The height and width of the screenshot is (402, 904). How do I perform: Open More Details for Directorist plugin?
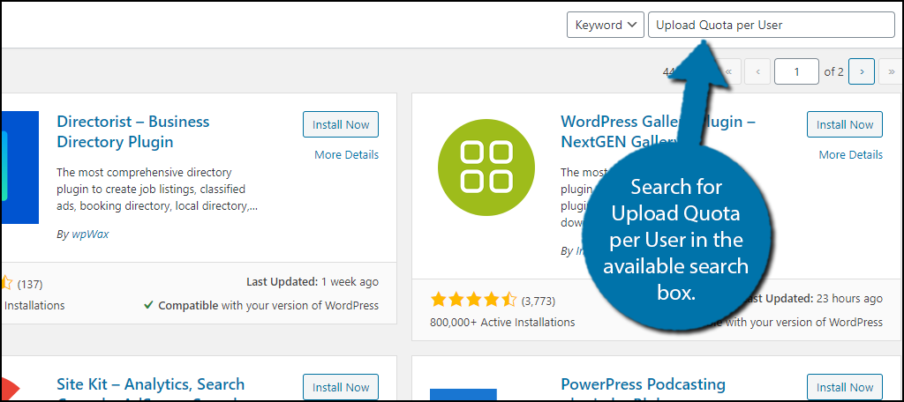point(346,154)
